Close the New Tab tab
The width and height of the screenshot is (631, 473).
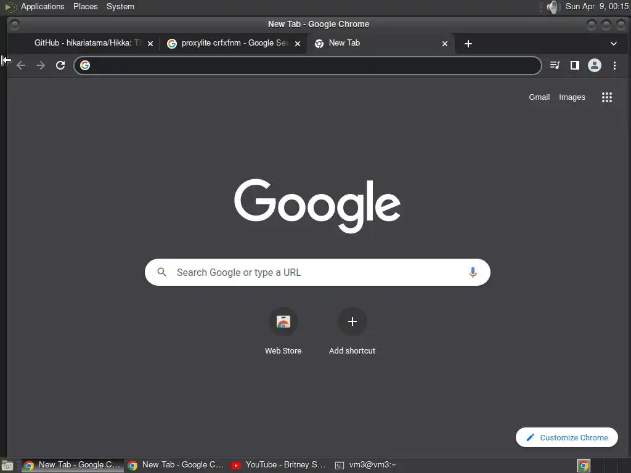[x=445, y=44]
